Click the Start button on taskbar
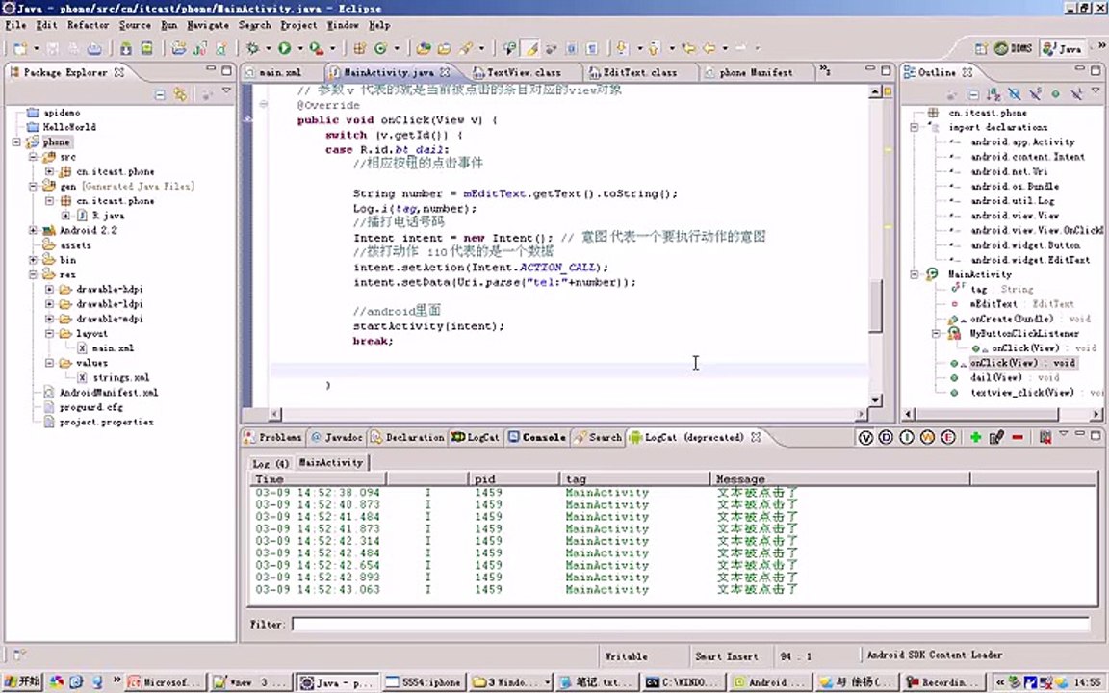1109x693 pixels. 21,681
